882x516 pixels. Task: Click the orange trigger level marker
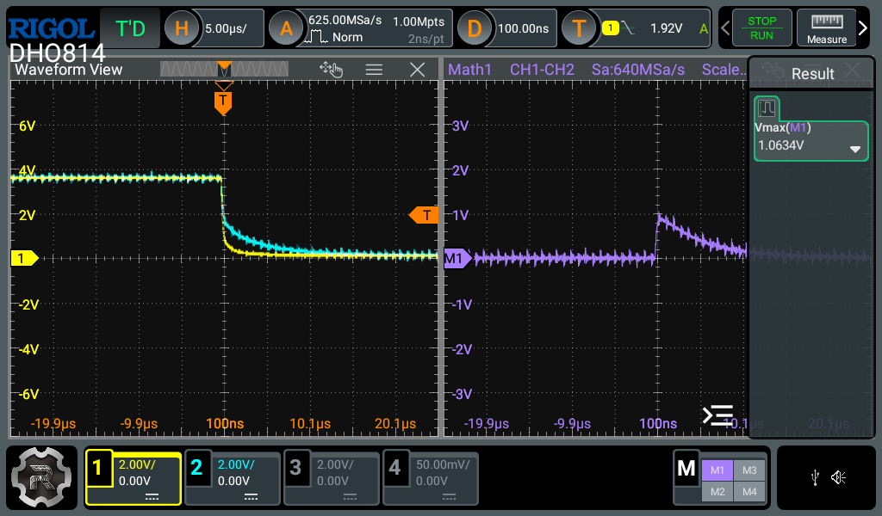click(424, 214)
